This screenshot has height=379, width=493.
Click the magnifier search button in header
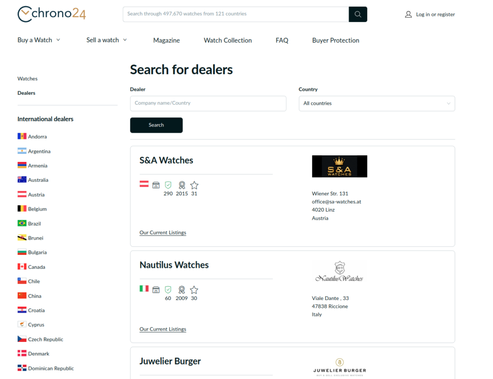(x=358, y=14)
